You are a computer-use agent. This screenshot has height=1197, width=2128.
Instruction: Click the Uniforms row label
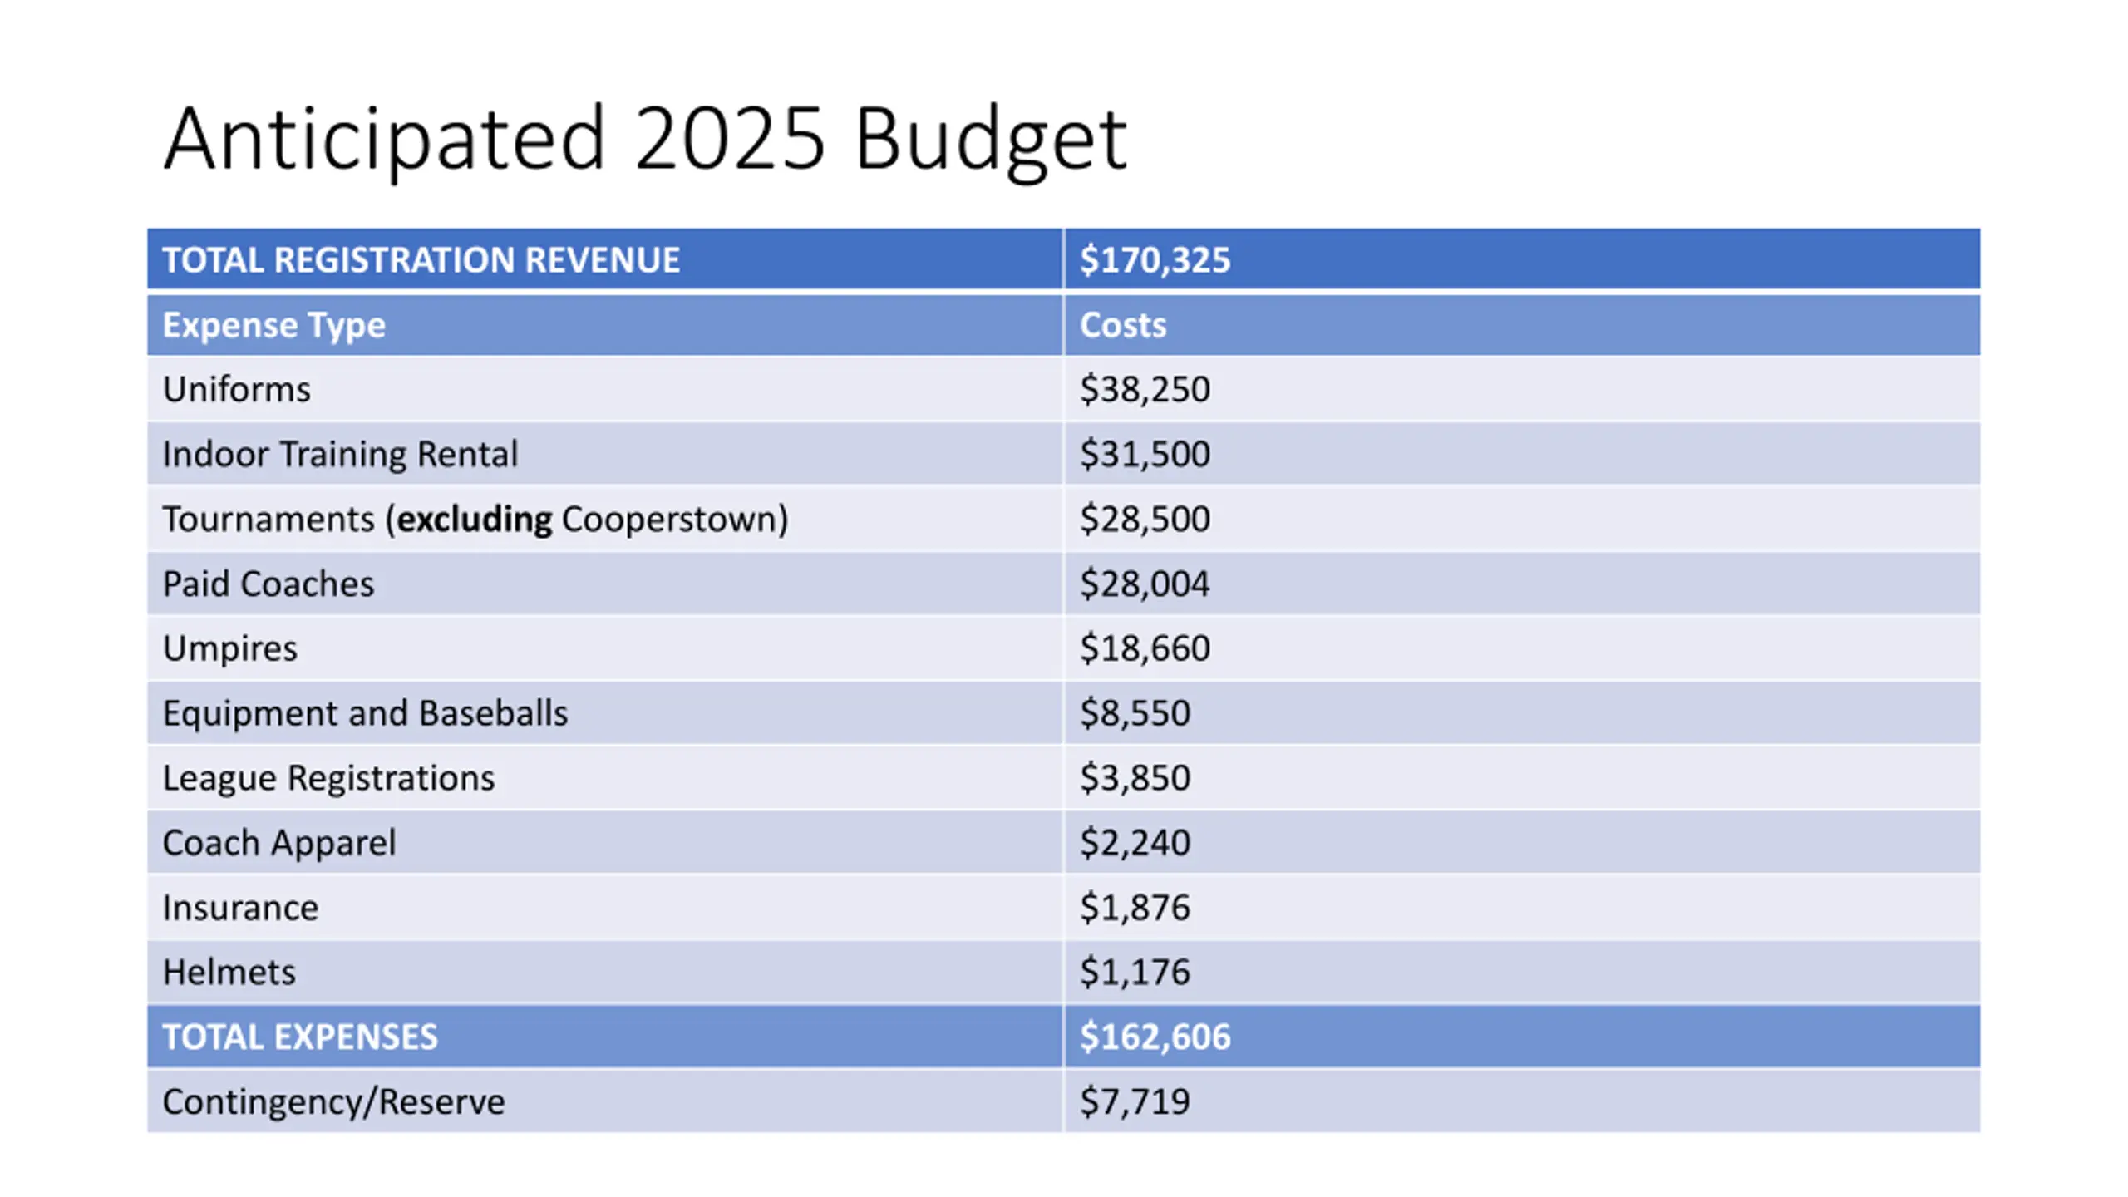237,389
